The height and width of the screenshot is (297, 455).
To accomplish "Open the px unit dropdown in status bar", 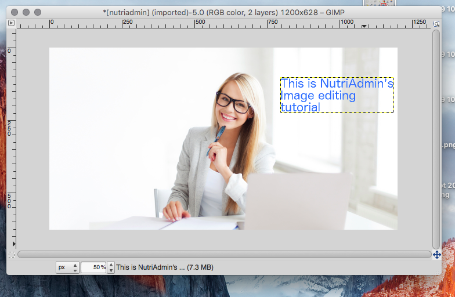I will [67, 267].
